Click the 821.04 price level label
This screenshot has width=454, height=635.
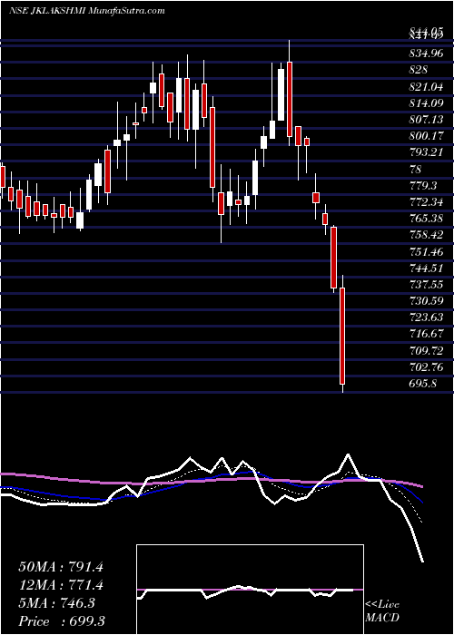(426, 86)
